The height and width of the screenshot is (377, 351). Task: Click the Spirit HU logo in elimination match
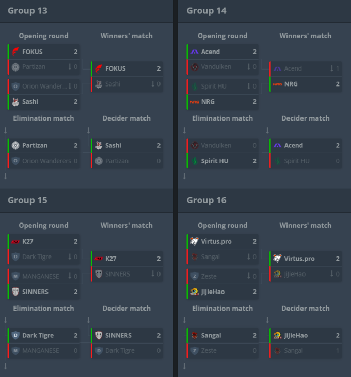195,161
